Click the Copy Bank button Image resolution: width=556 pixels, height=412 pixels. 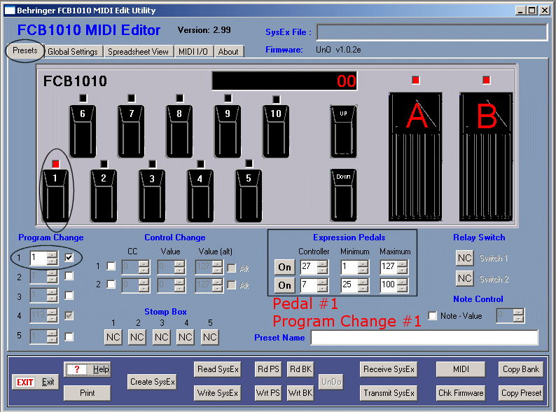(x=521, y=369)
